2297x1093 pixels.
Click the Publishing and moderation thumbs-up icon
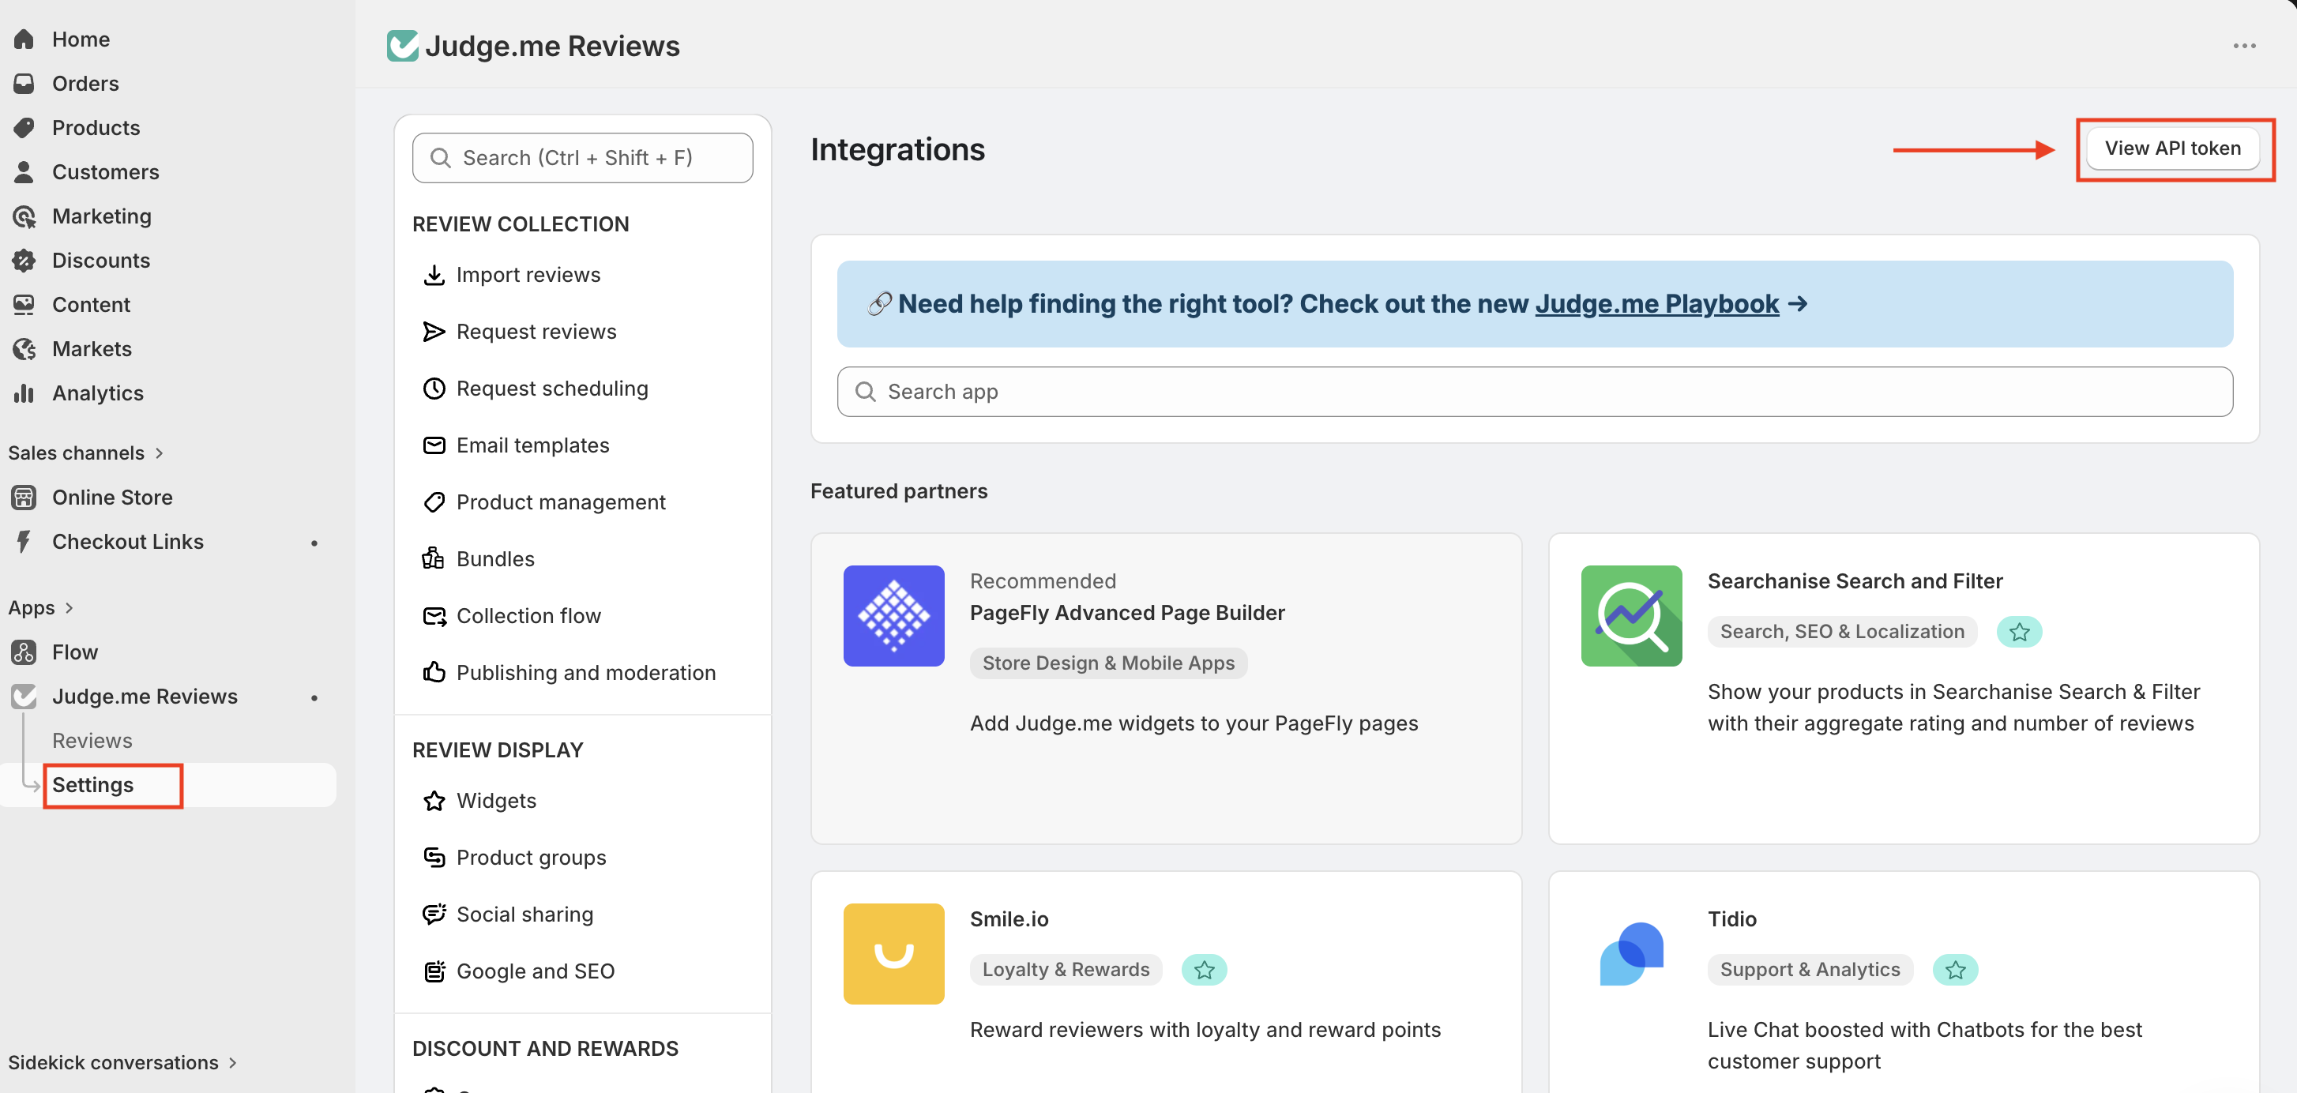434,672
